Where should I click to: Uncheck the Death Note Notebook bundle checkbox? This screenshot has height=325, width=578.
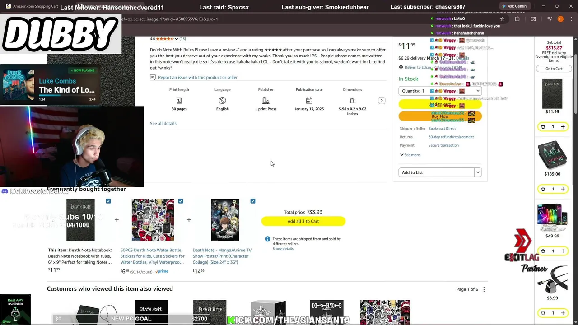[x=108, y=201]
